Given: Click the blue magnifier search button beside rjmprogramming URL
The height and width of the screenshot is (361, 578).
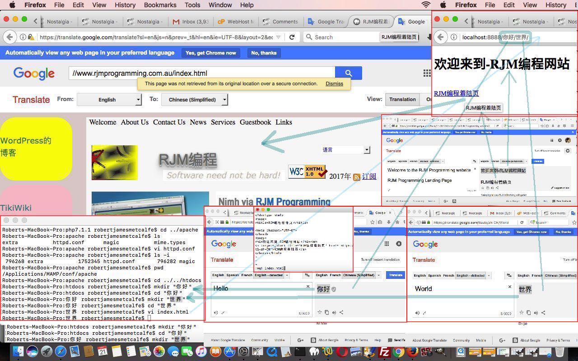Looking at the screenshot, I should [x=348, y=73].
